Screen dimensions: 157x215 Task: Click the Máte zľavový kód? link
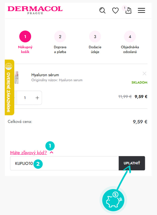coord(28,152)
